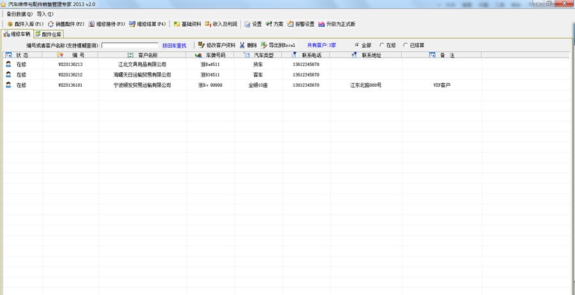Switch to the 配件仓库 tab

pos(49,34)
